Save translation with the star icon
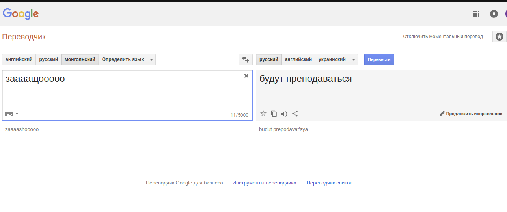Image resolution: width=507 pixels, height=212 pixels. point(263,114)
